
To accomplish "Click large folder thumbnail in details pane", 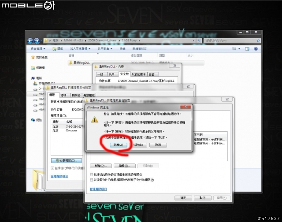I will coord(38,180).
